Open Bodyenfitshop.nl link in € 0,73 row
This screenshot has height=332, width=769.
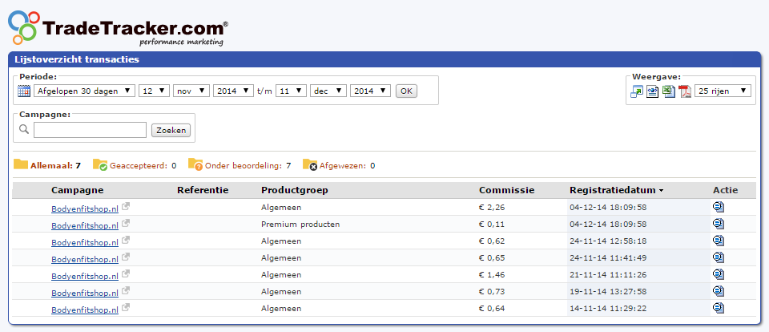point(85,293)
